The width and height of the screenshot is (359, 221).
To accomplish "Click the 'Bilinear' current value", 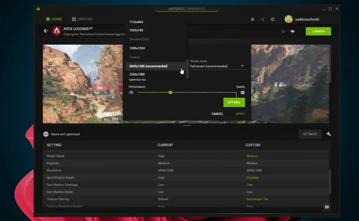I will 163,199.
